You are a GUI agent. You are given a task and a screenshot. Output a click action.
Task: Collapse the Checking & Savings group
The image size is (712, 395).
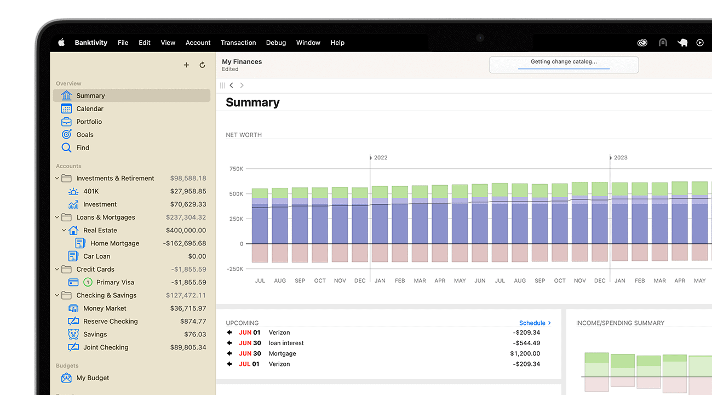[57, 295]
